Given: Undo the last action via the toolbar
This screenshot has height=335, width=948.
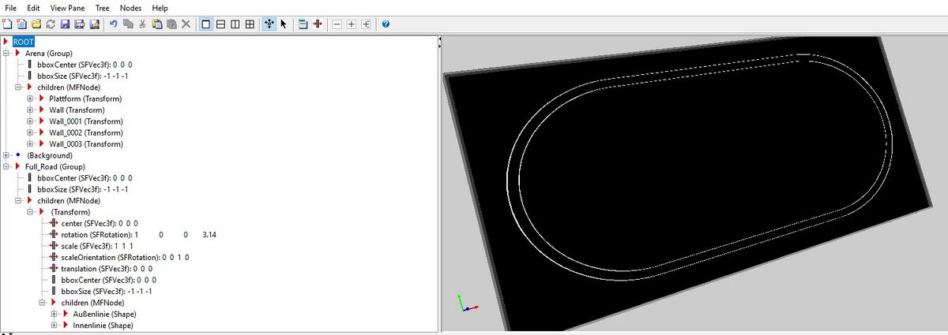Looking at the screenshot, I should (x=114, y=24).
